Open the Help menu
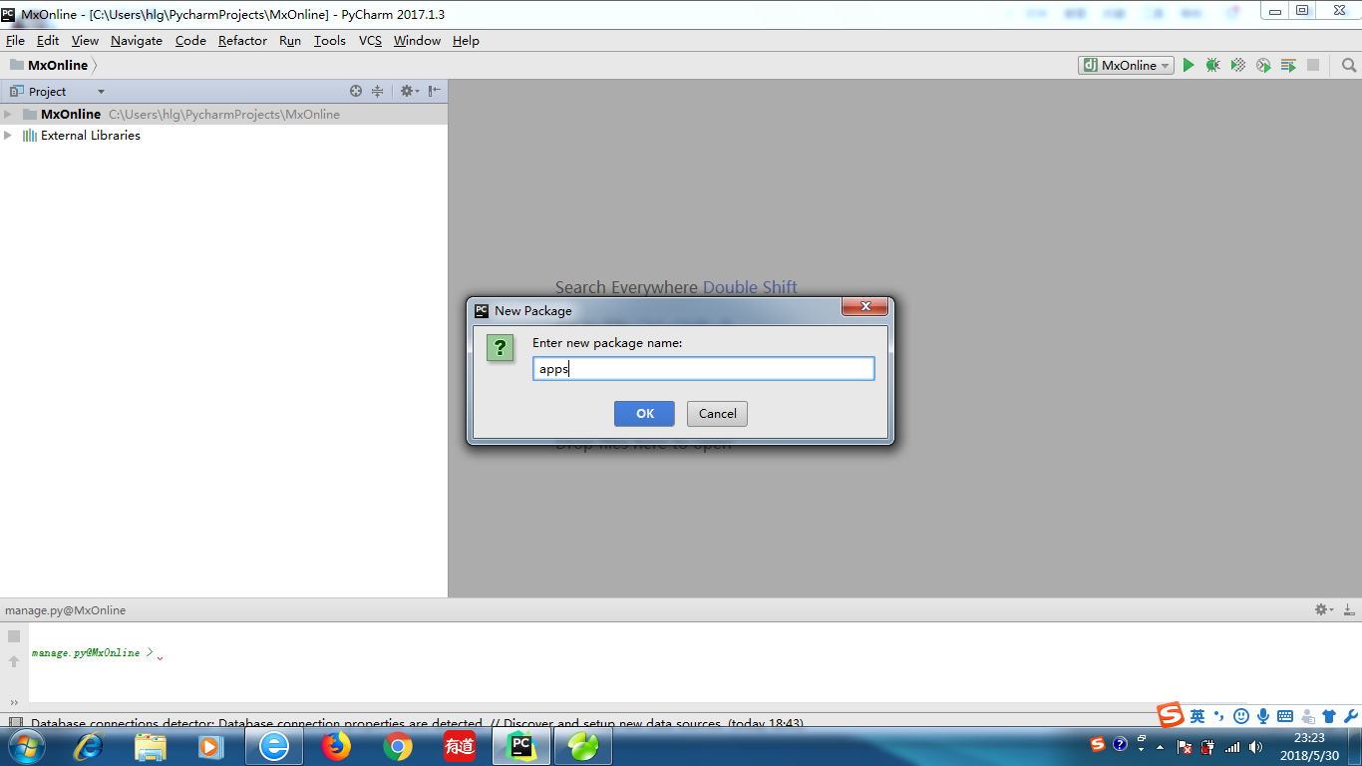Screen dimensions: 1362x766 pyautogui.click(x=466, y=41)
